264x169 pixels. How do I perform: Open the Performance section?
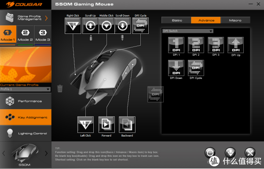(26, 101)
